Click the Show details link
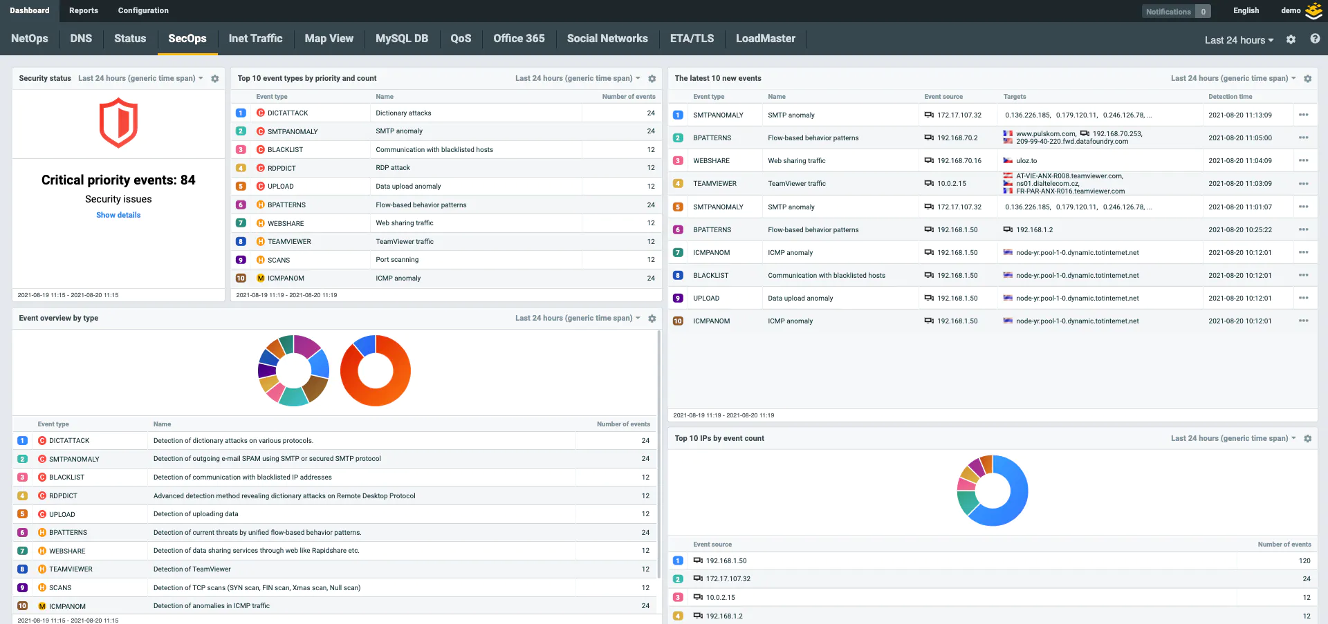The image size is (1328, 624). pyautogui.click(x=118, y=215)
